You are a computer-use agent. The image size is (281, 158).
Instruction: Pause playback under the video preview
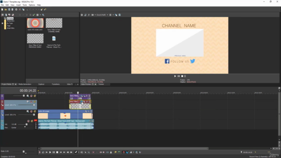(x=179, y=76)
